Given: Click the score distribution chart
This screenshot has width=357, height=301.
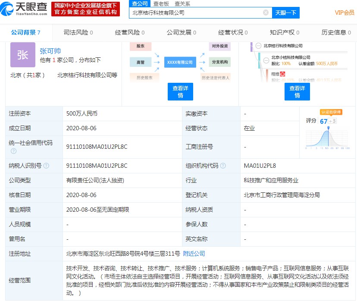Looking at the screenshot, I should point(327,138).
